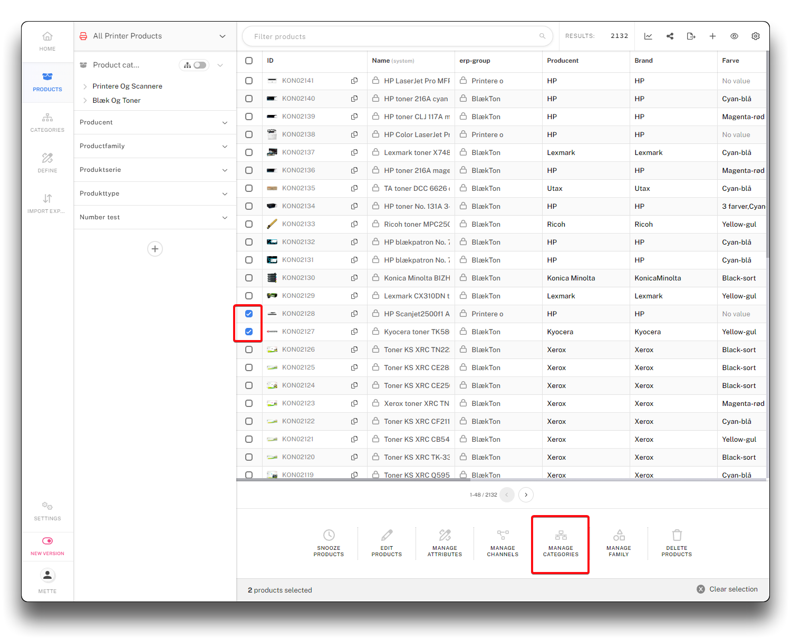Expand Printere Og Scannere tree node
Viewport: 791px width, 640px height.
[85, 86]
